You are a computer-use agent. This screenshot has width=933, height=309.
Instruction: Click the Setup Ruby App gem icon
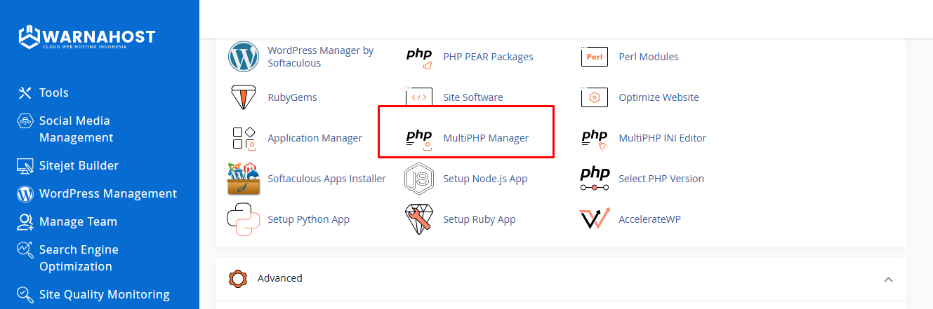pyautogui.click(x=419, y=219)
